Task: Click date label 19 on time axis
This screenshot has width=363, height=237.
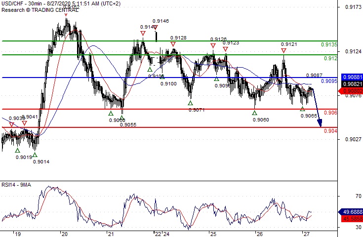Action: tap(18, 234)
